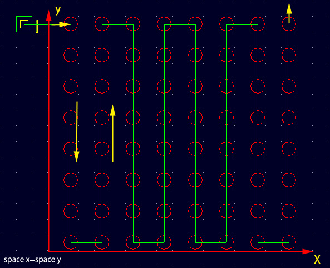Image resolution: width=330 pixels, height=268 pixels.
Task: Click the red circle at the top of the fifth column
Action: point(195,24)
